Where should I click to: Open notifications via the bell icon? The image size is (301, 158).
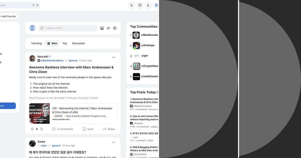click(131, 5)
